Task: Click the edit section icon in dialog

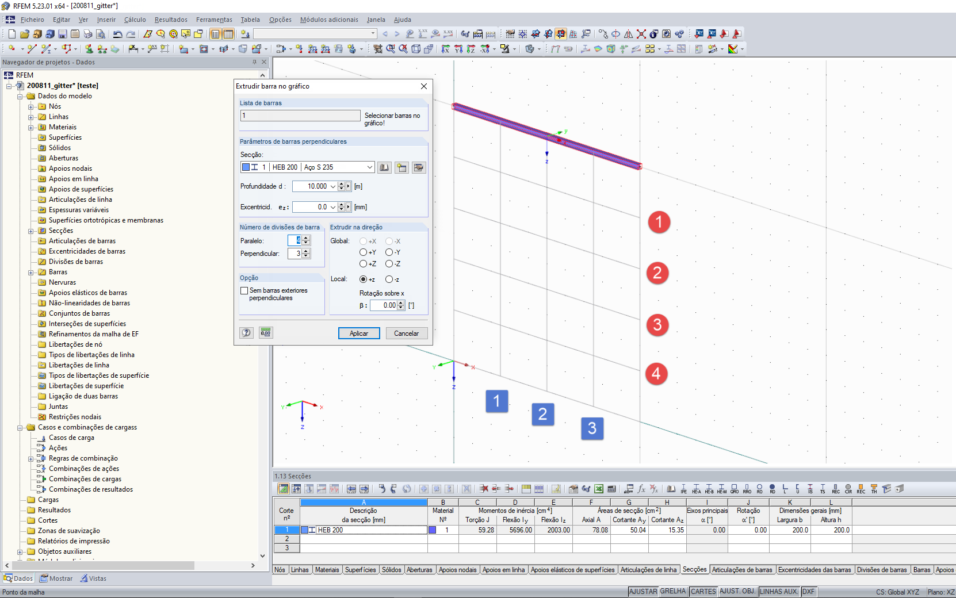Action: coord(419,167)
